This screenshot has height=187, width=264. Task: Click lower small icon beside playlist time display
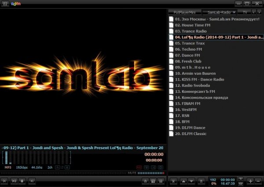point(241,183)
